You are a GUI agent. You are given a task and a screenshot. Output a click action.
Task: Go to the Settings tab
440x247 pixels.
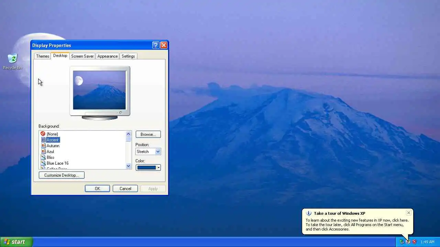[128, 56]
